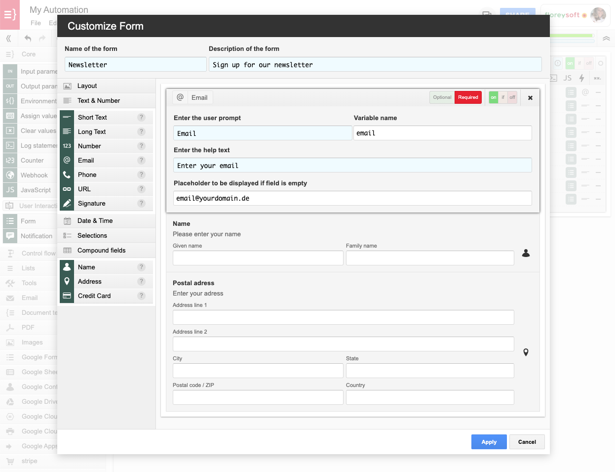Click the Family name input
The image size is (615, 472).
(430, 258)
